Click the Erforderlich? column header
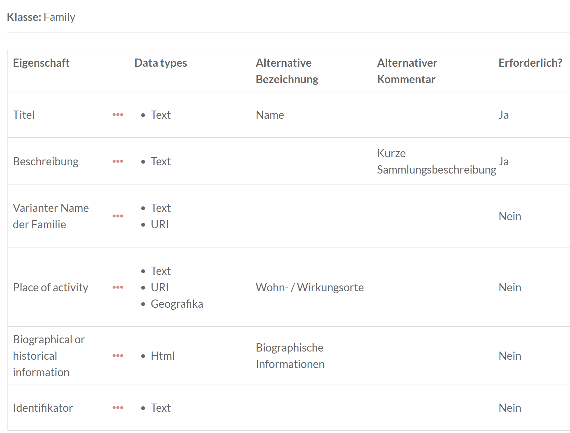Image resolution: width=570 pixels, height=433 pixels. pyautogui.click(x=530, y=63)
